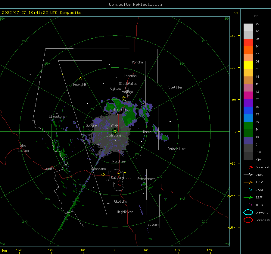
Task: Click the red forecast arrow in the legend
Action: click(x=248, y=167)
